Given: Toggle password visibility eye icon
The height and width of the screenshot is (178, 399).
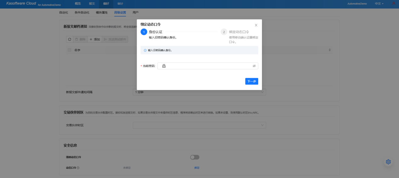Looking at the screenshot, I should coord(254,66).
